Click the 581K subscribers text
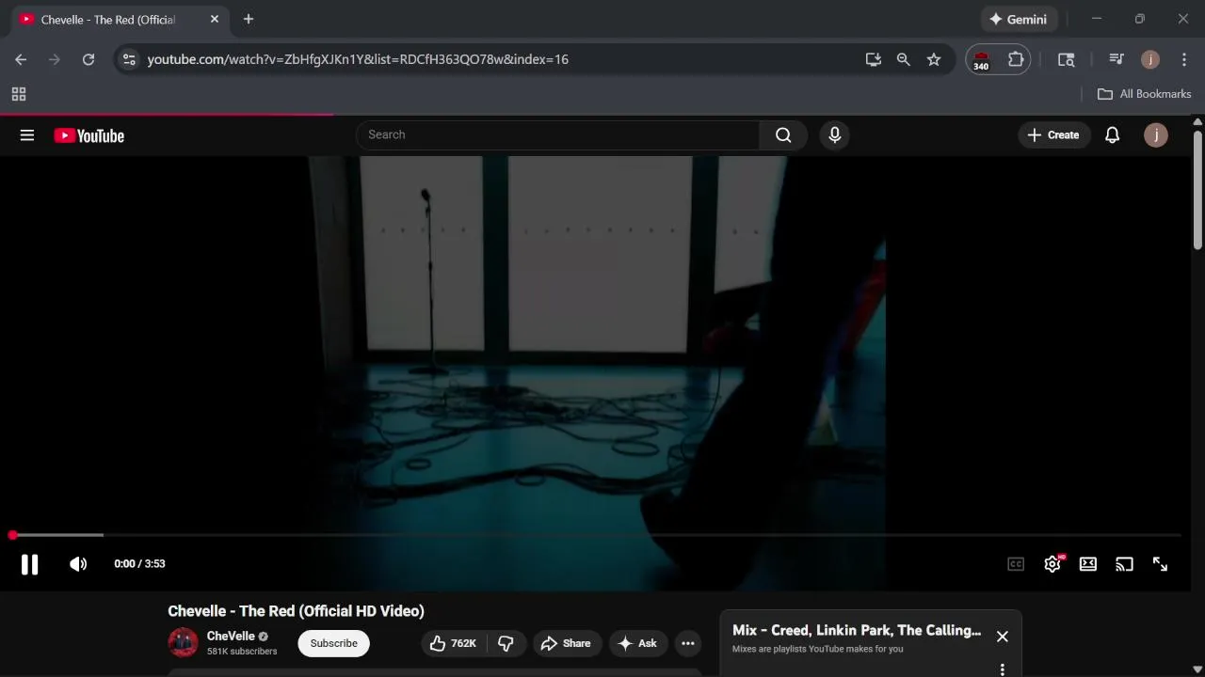 (x=242, y=652)
